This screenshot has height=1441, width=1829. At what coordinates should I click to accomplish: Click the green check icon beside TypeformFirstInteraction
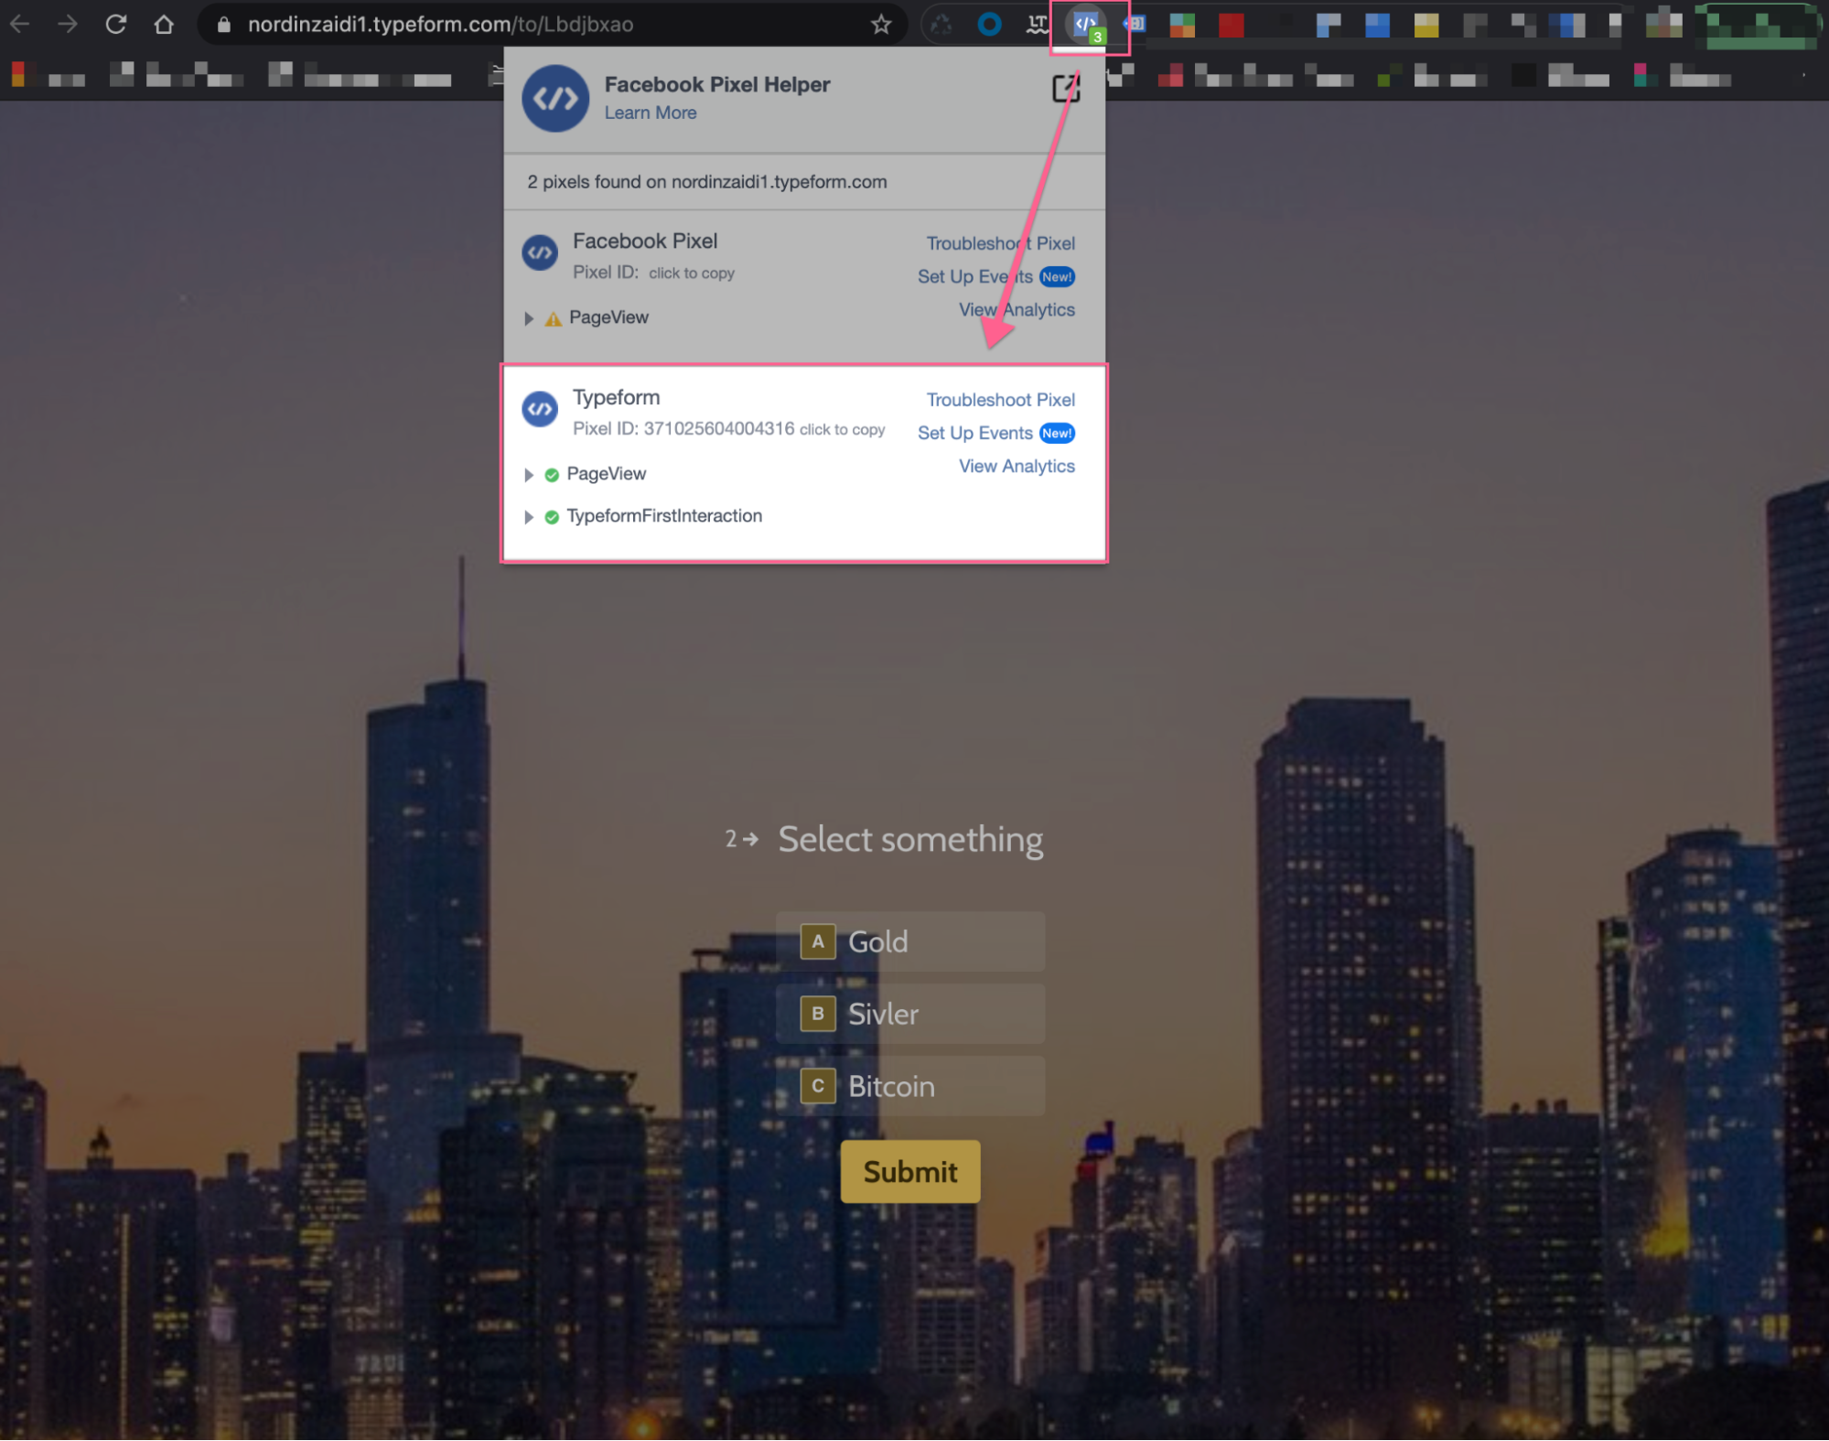tap(551, 517)
